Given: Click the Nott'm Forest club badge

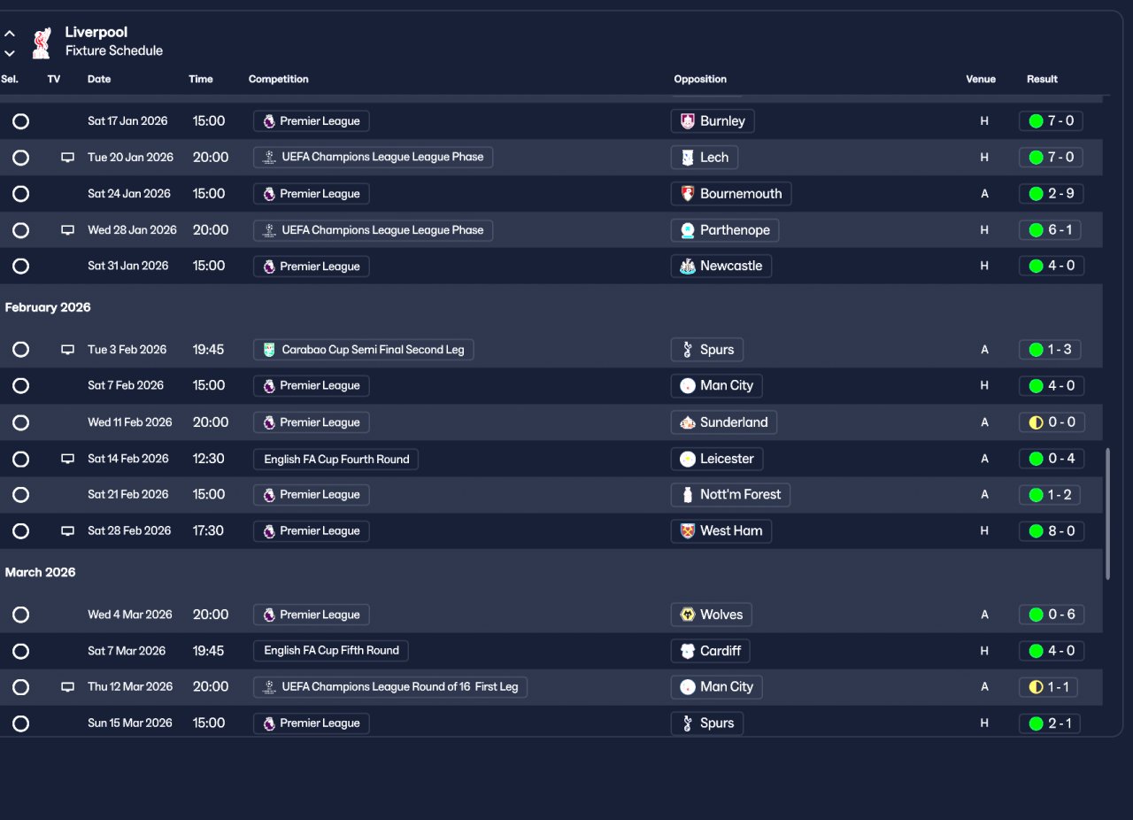Looking at the screenshot, I should (x=688, y=495).
